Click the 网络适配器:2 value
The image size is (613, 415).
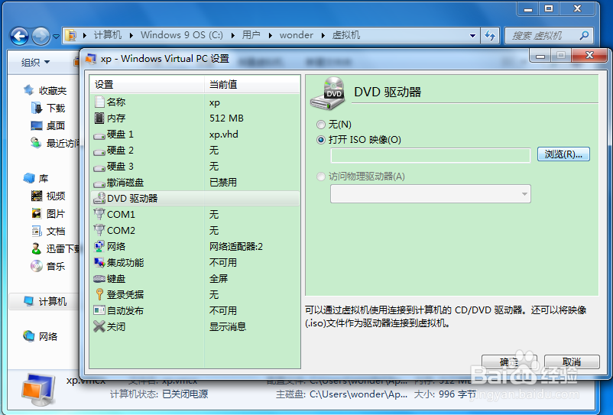pos(236,247)
